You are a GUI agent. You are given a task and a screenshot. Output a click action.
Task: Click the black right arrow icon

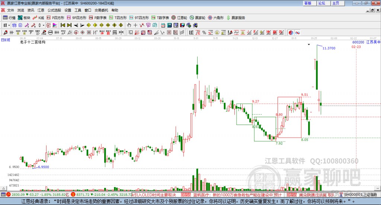(x=82, y=25)
